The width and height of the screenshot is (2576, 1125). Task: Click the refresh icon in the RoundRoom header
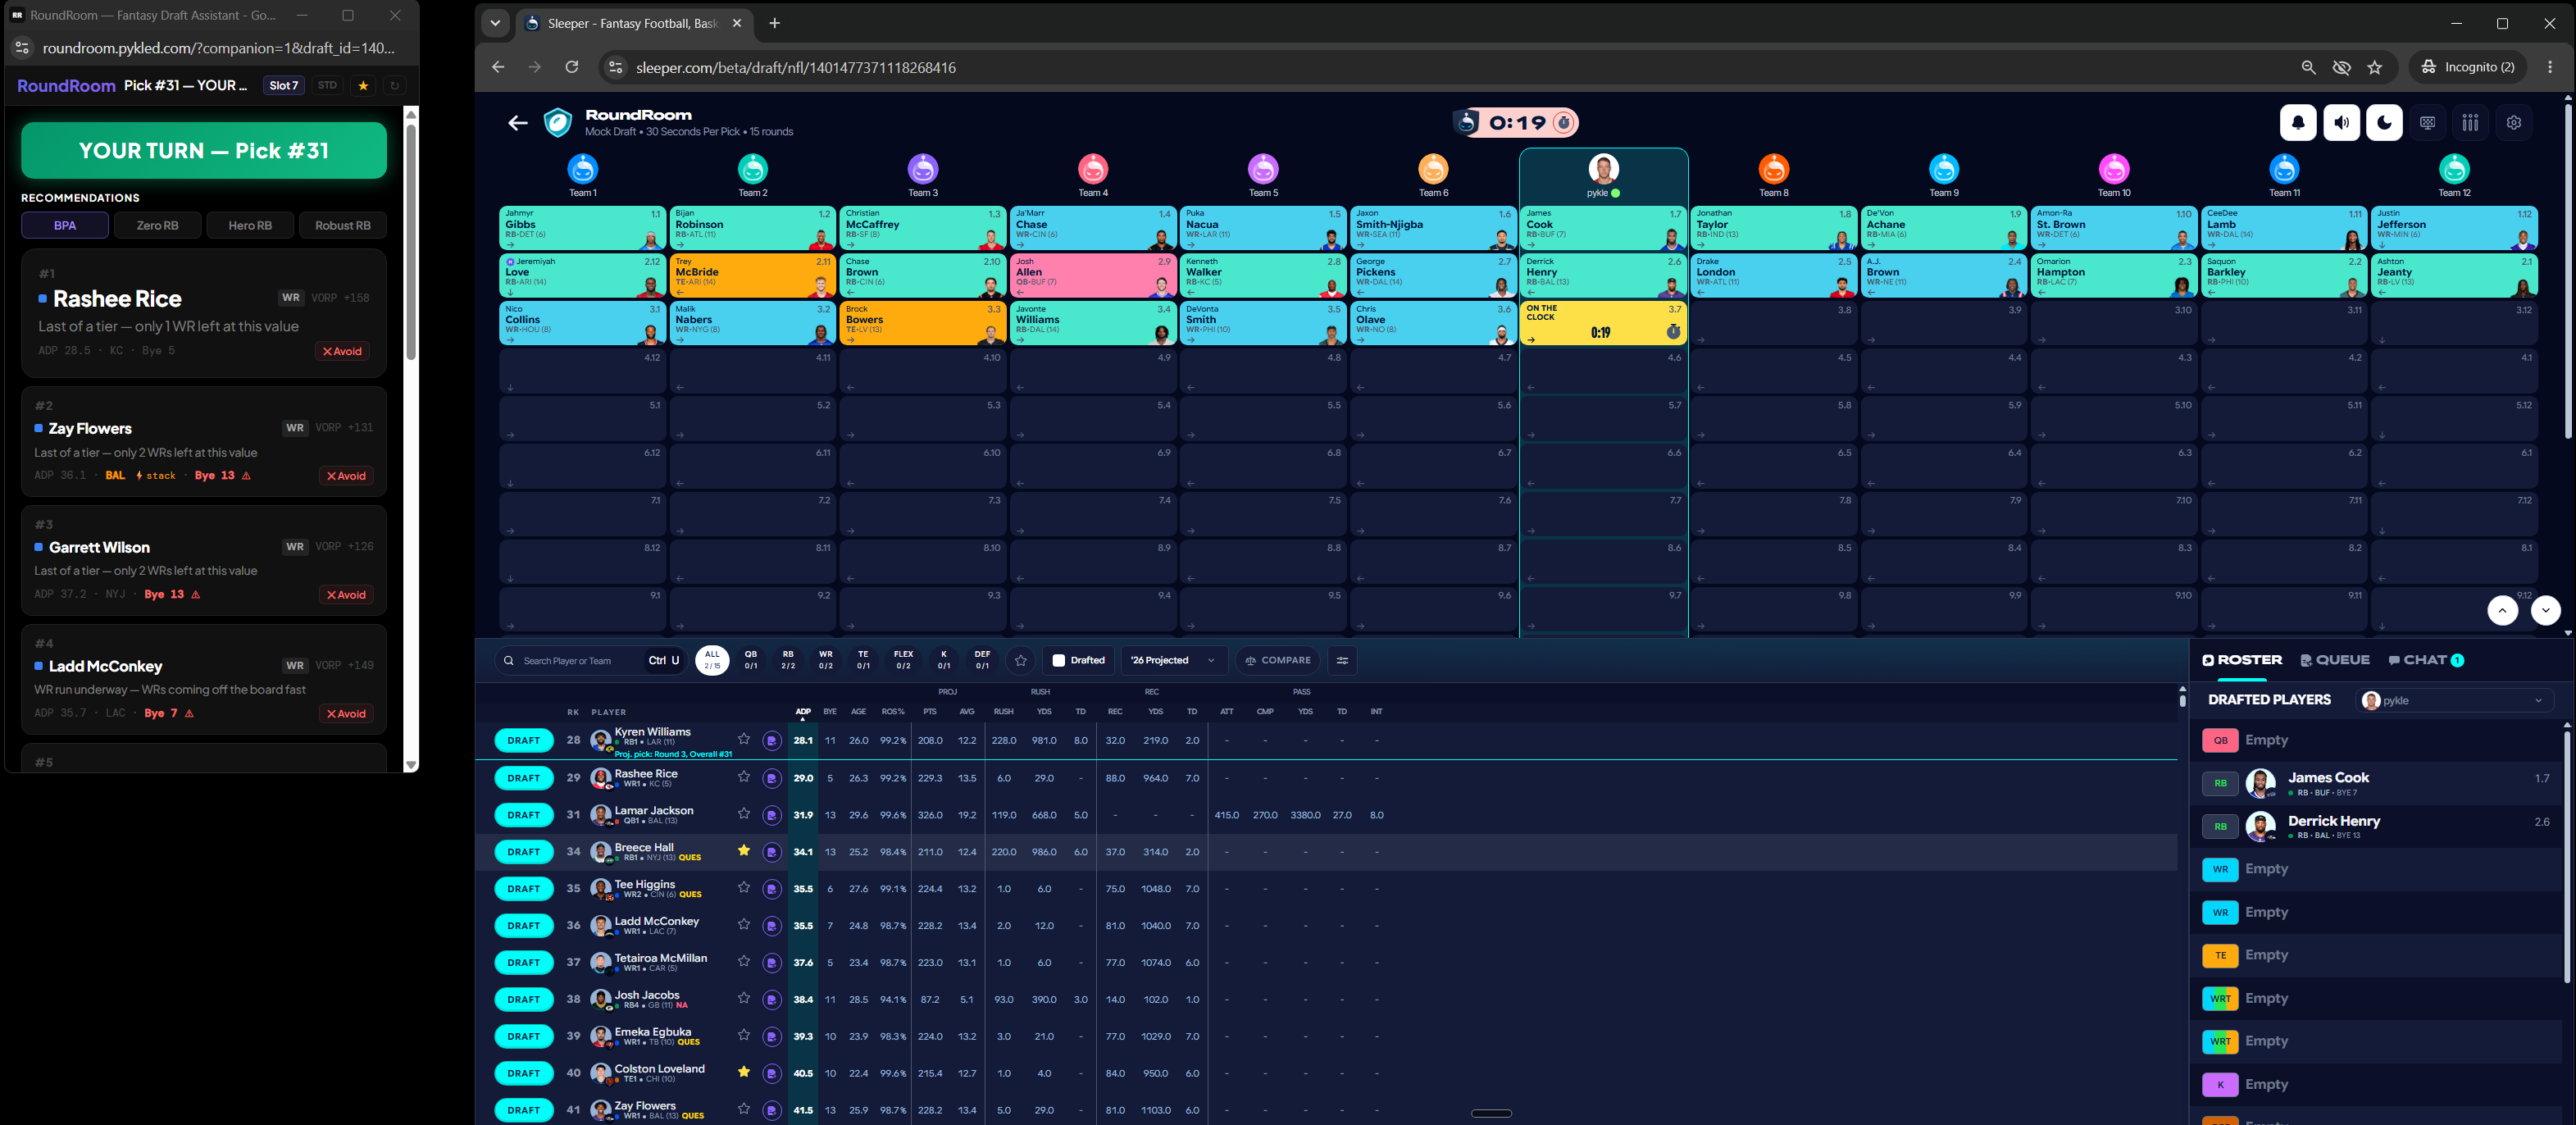coord(394,86)
